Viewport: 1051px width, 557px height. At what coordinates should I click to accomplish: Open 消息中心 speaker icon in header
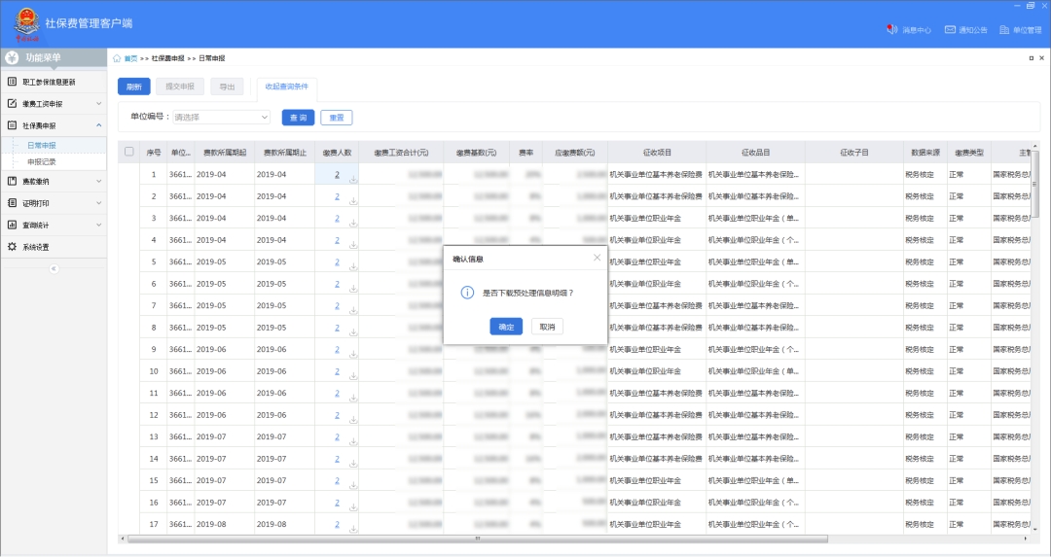click(890, 30)
